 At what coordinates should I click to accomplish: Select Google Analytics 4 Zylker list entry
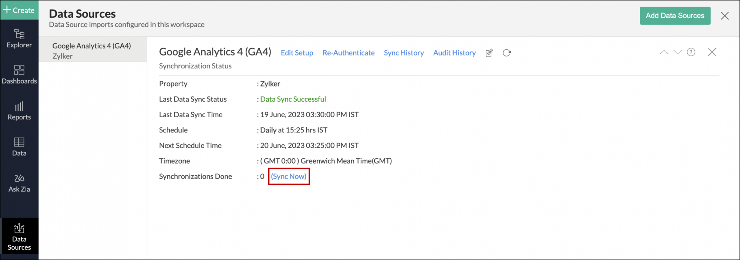coord(92,51)
